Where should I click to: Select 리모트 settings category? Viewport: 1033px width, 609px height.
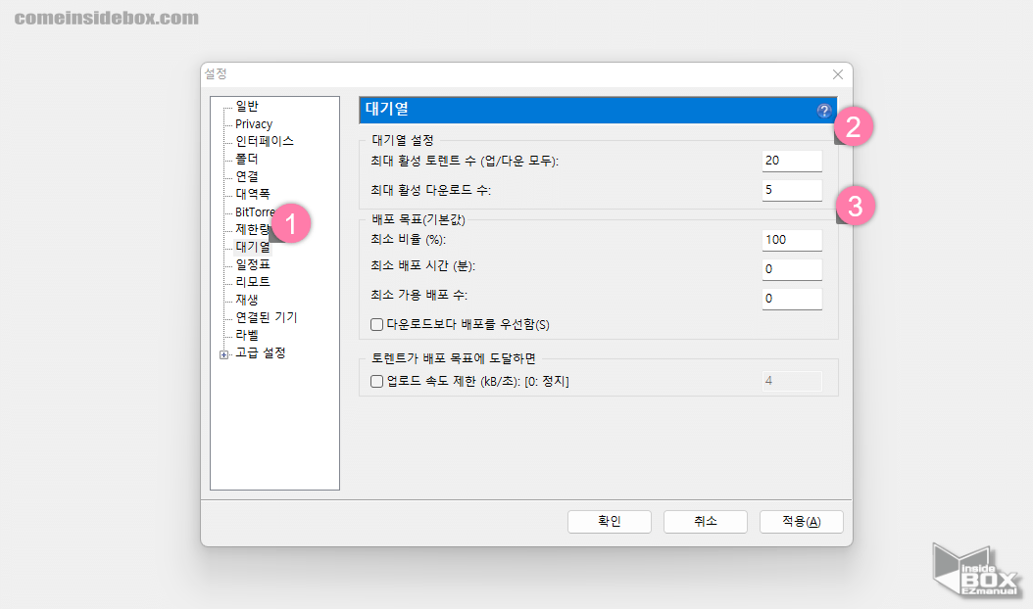(253, 282)
